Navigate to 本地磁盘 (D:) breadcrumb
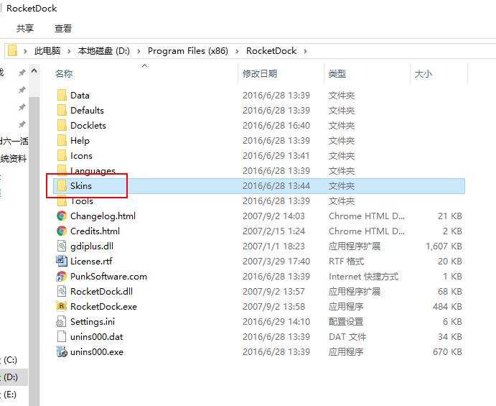 104,51
